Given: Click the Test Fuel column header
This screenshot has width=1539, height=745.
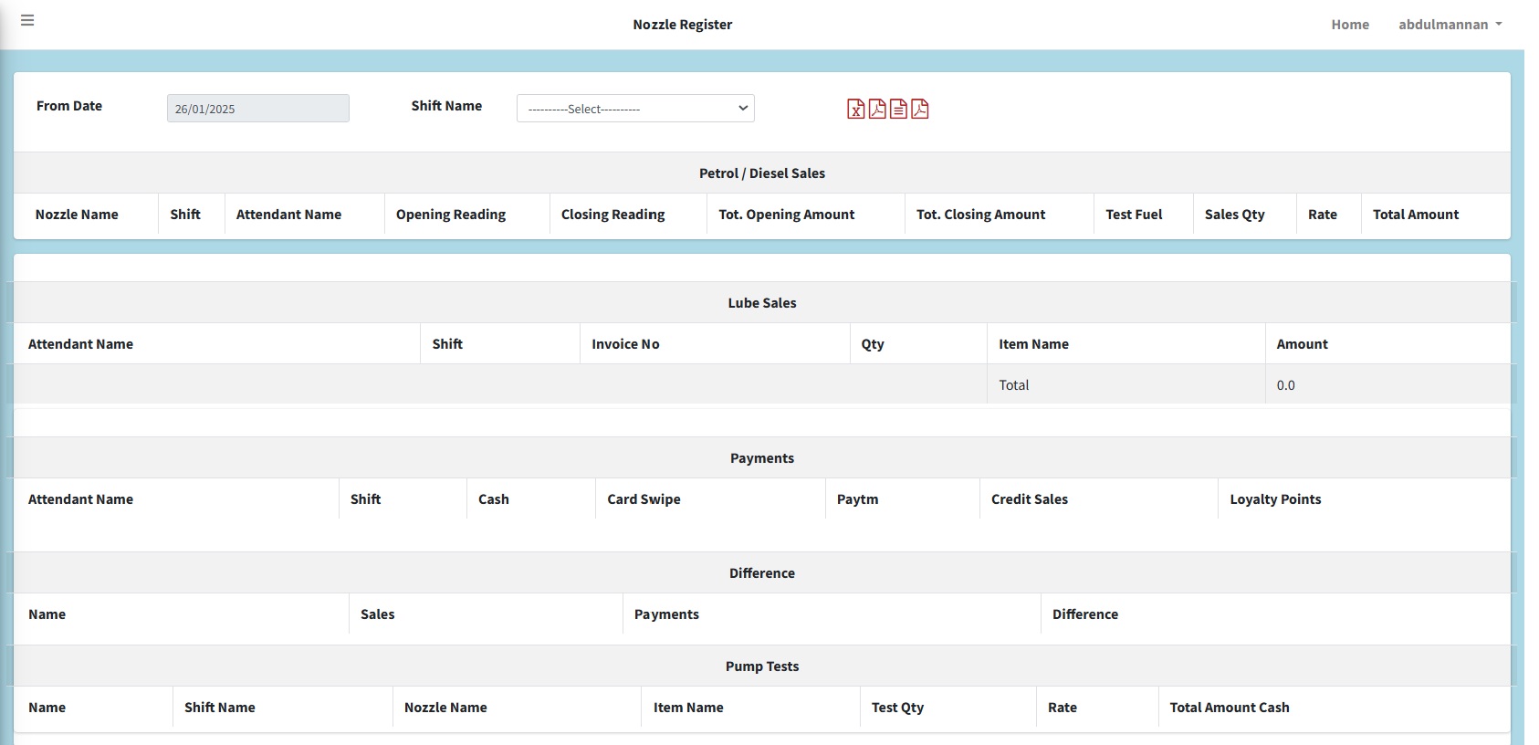Looking at the screenshot, I should 1134,215.
